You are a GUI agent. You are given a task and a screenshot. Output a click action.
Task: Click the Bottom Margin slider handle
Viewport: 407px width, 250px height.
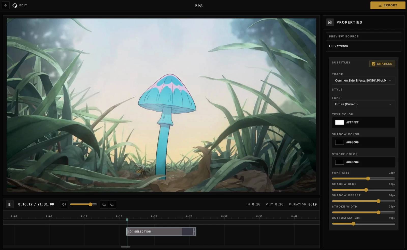coord(353,224)
